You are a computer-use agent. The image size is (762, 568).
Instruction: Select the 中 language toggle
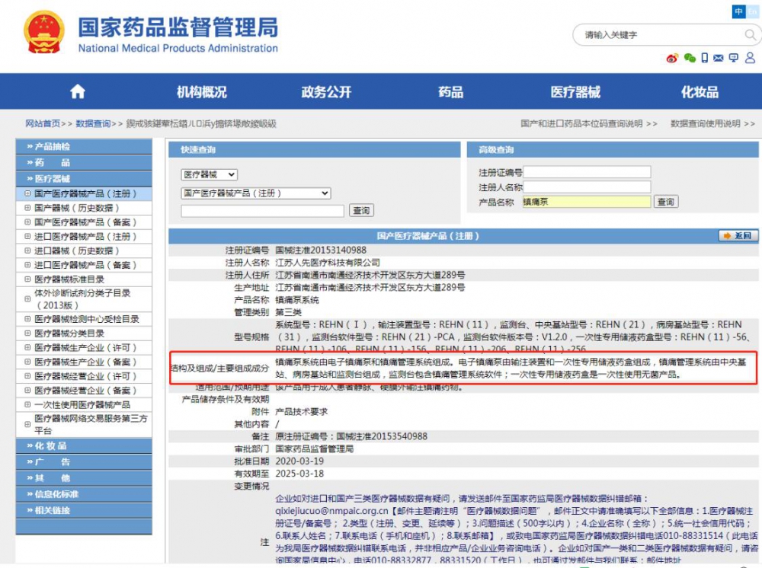click(x=738, y=11)
